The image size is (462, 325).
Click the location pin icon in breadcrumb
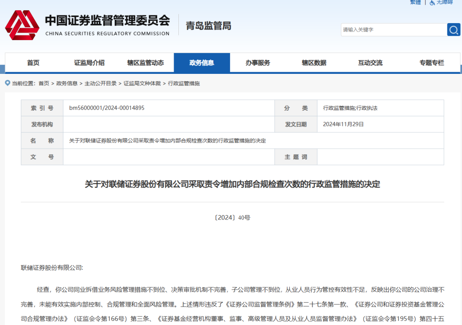click(8, 83)
